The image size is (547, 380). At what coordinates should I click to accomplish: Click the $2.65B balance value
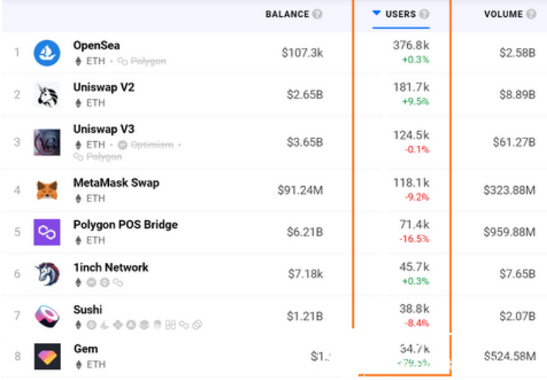click(305, 95)
